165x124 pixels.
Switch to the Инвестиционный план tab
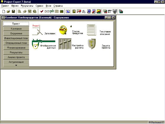[16, 38]
